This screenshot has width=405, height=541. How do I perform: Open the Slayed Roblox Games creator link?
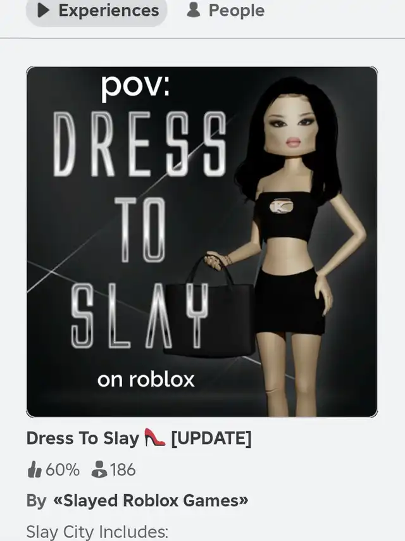(x=151, y=501)
